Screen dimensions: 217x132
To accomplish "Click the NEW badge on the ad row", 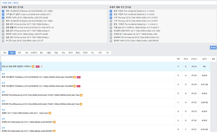I will (38, 67).
